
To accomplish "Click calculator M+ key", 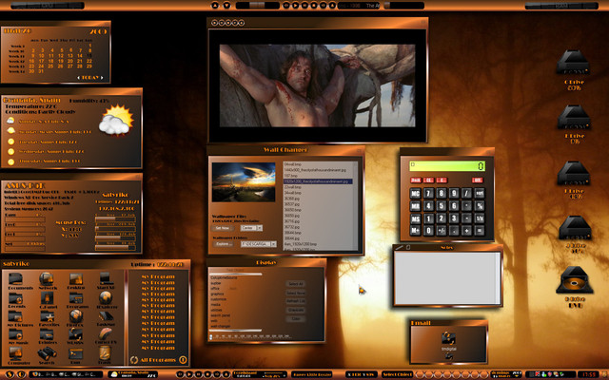I will (415, 230).
